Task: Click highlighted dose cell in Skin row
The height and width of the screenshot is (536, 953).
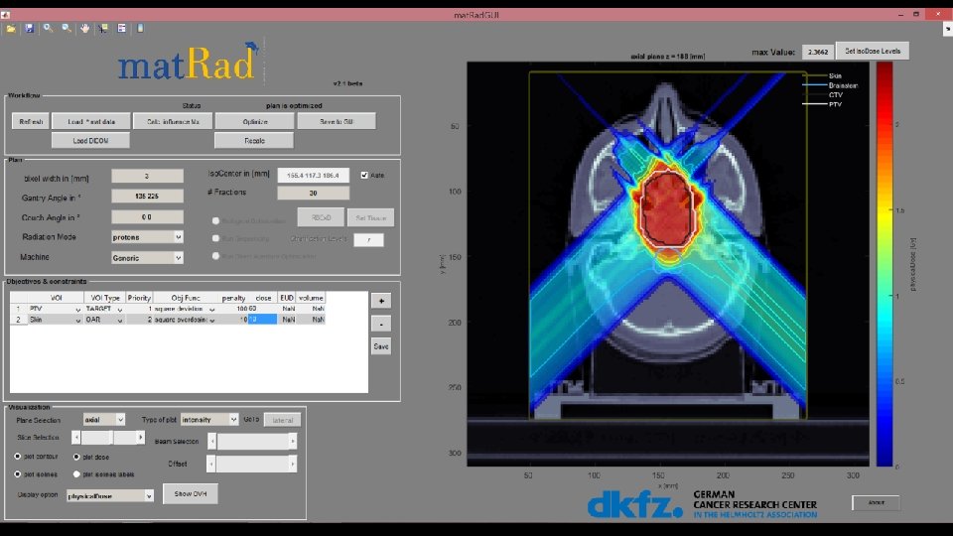Action: [262, 319]
